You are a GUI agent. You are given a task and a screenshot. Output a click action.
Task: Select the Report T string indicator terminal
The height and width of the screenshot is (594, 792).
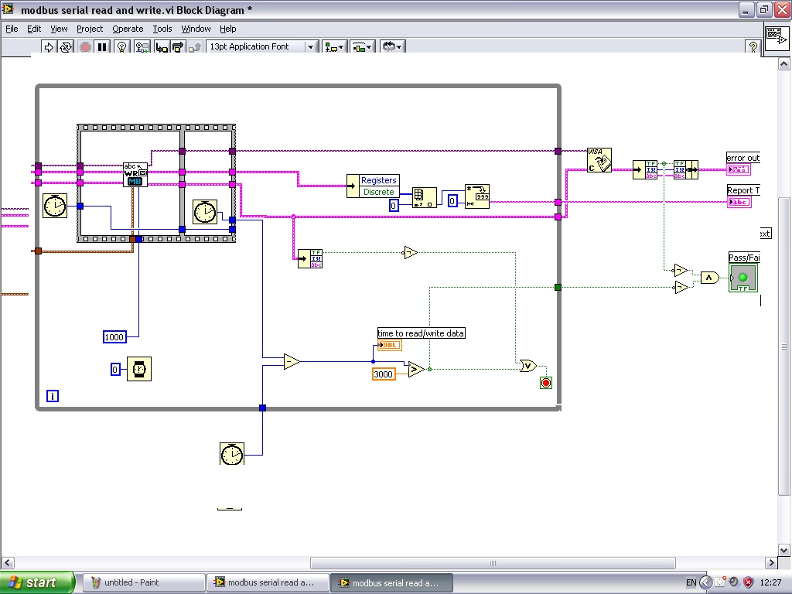tap(739, 202)
